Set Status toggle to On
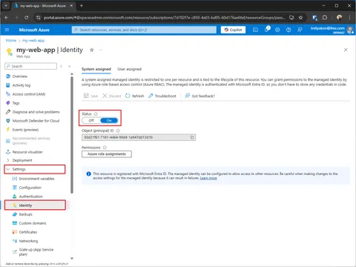Viewport: 356px width, 267px height. 109,120
